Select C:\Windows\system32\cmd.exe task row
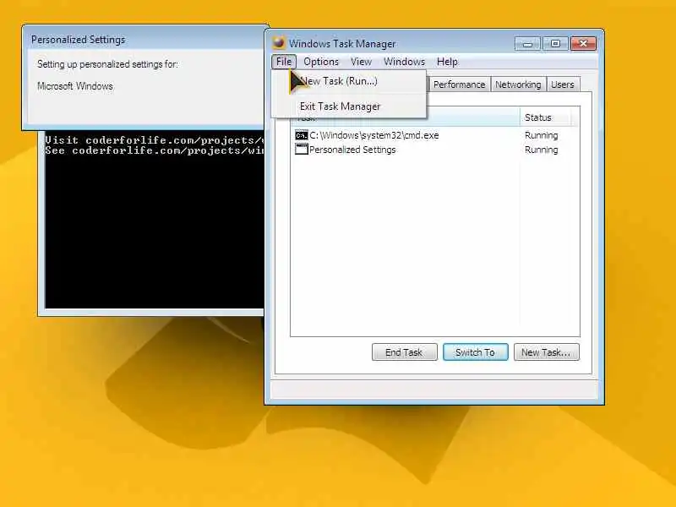 (x=434, y=135)
